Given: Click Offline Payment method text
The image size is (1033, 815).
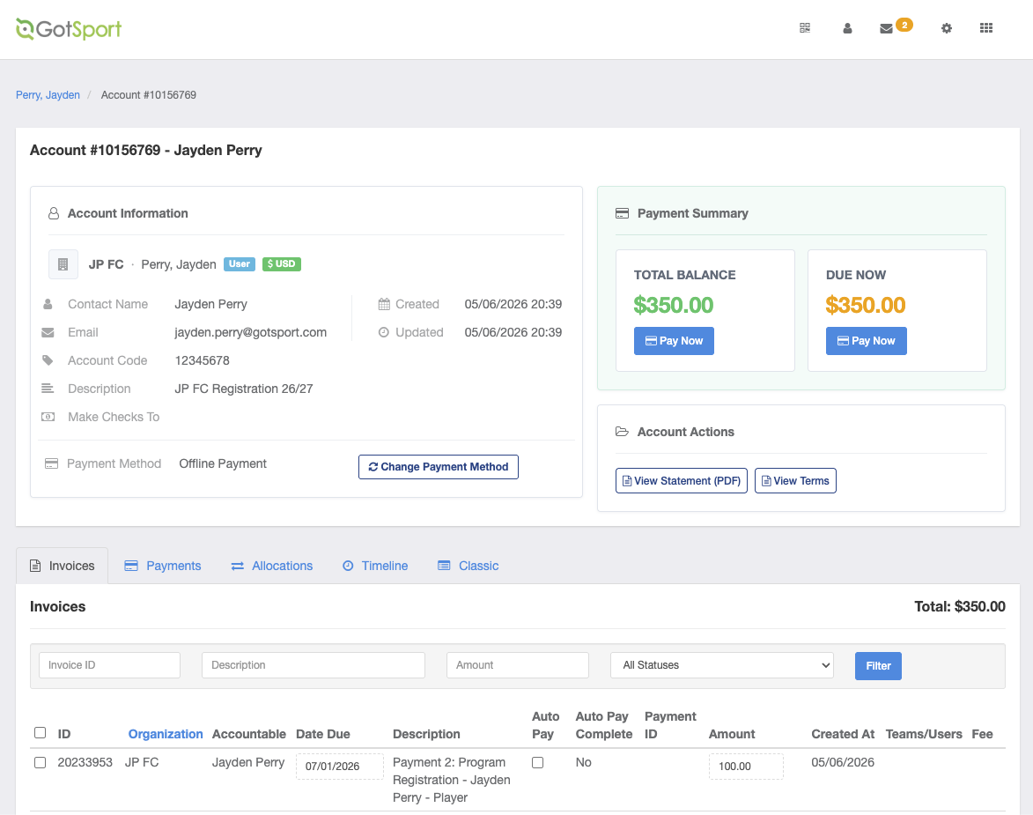Looking at the screenshot, I should (223, 463).
